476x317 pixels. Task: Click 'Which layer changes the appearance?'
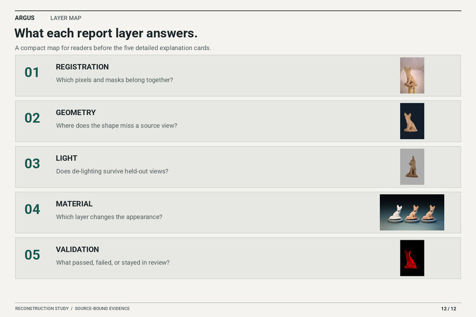coord(109,217)
